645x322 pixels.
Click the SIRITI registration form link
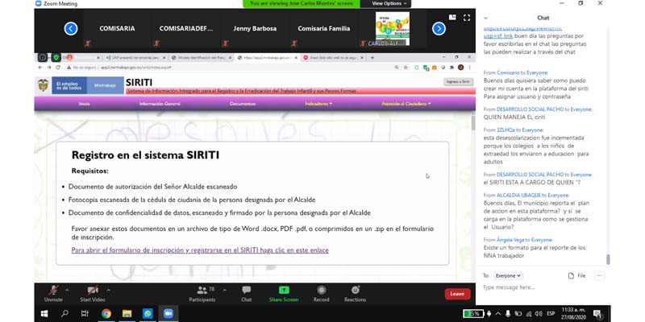[x=200, y=250]
